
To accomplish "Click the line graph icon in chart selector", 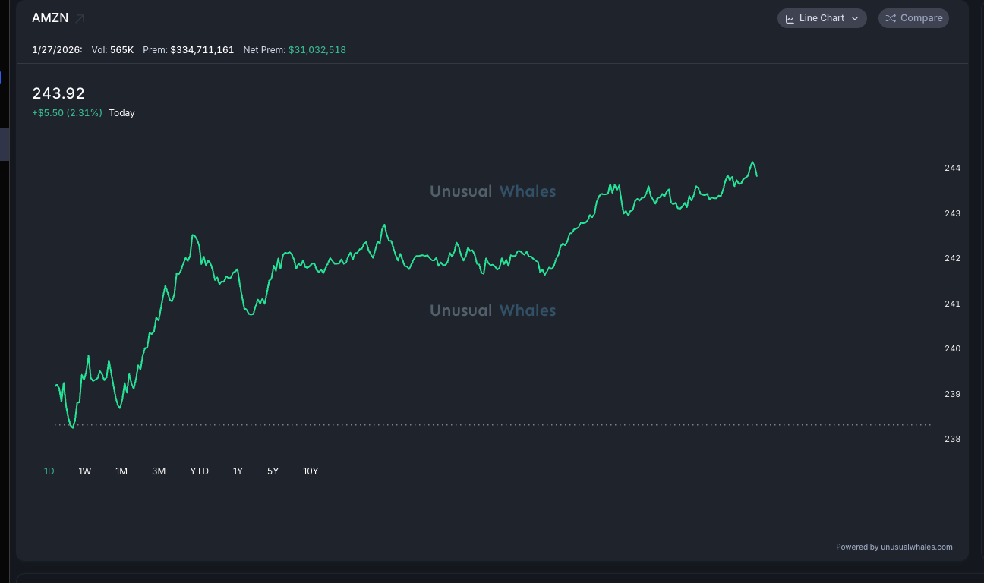I will click(790, 18).
